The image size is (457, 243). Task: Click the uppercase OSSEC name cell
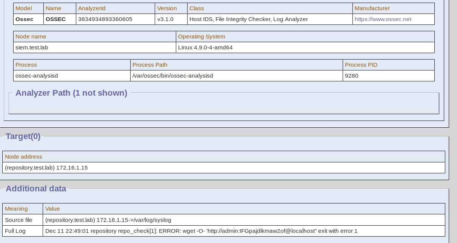(x=55, y=19)
